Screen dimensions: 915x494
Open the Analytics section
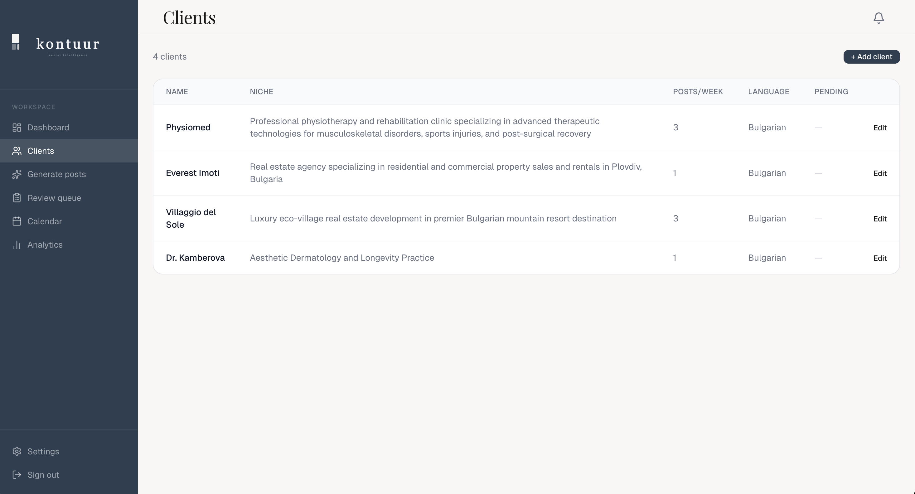click(69, 245)
